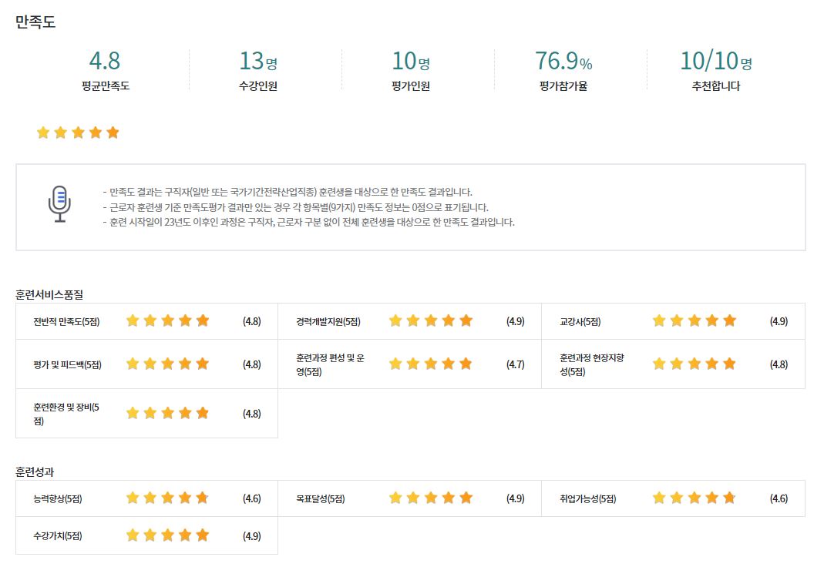Click the stars next to 경력개발지원
This screenshot has width=824, height=577.
[430, 321]
